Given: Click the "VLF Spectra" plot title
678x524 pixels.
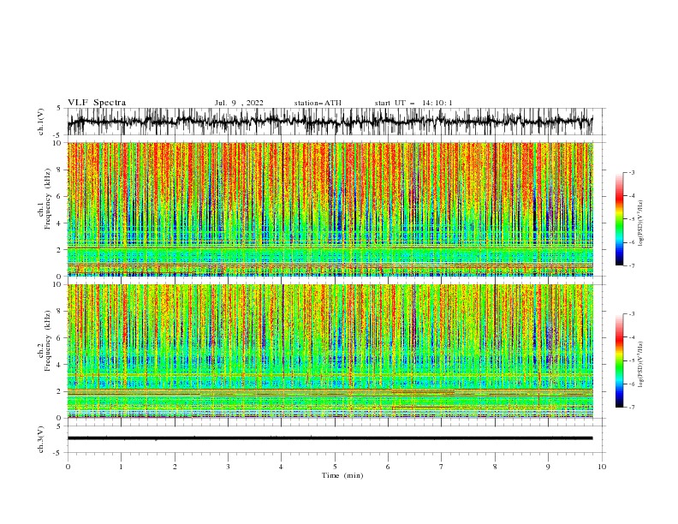Looking at the screenshot, I should click(x=97, y=103).
